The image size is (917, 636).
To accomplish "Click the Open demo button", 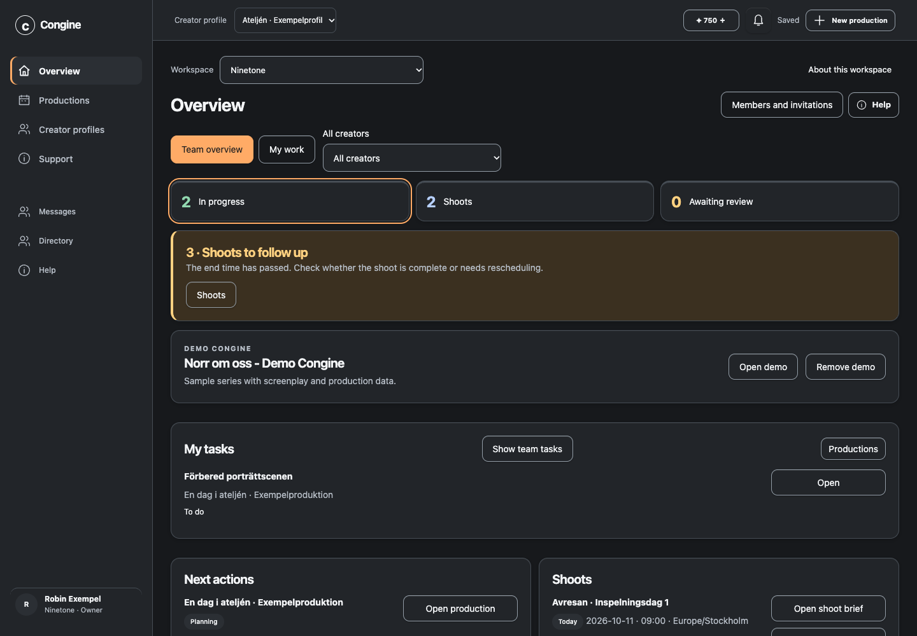I will coord(763,367).
